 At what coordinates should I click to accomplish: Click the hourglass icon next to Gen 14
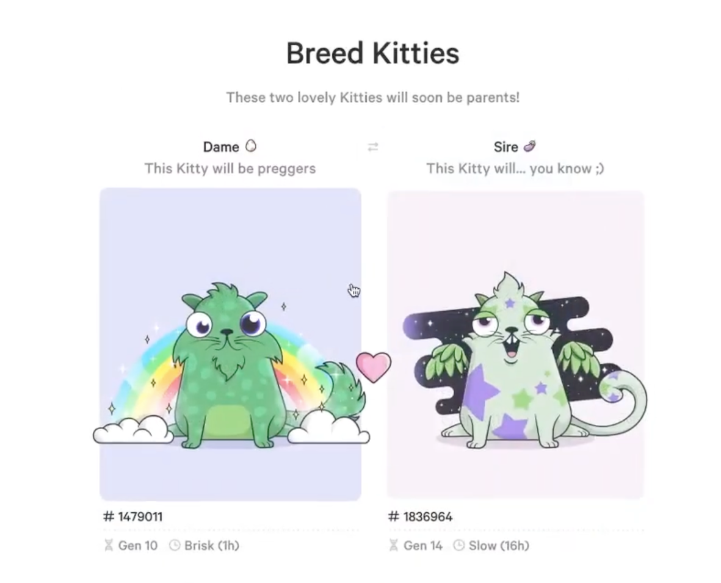click(x=394, y=546)
